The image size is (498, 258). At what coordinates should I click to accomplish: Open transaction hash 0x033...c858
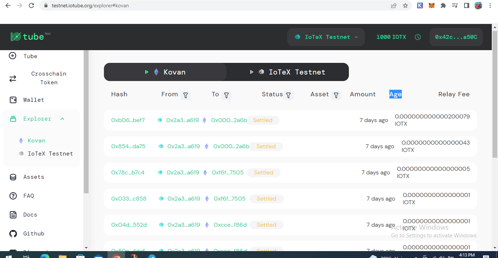coord(129,199)
